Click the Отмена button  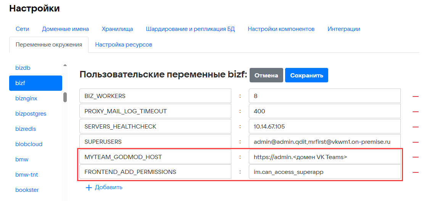(266, 76)
